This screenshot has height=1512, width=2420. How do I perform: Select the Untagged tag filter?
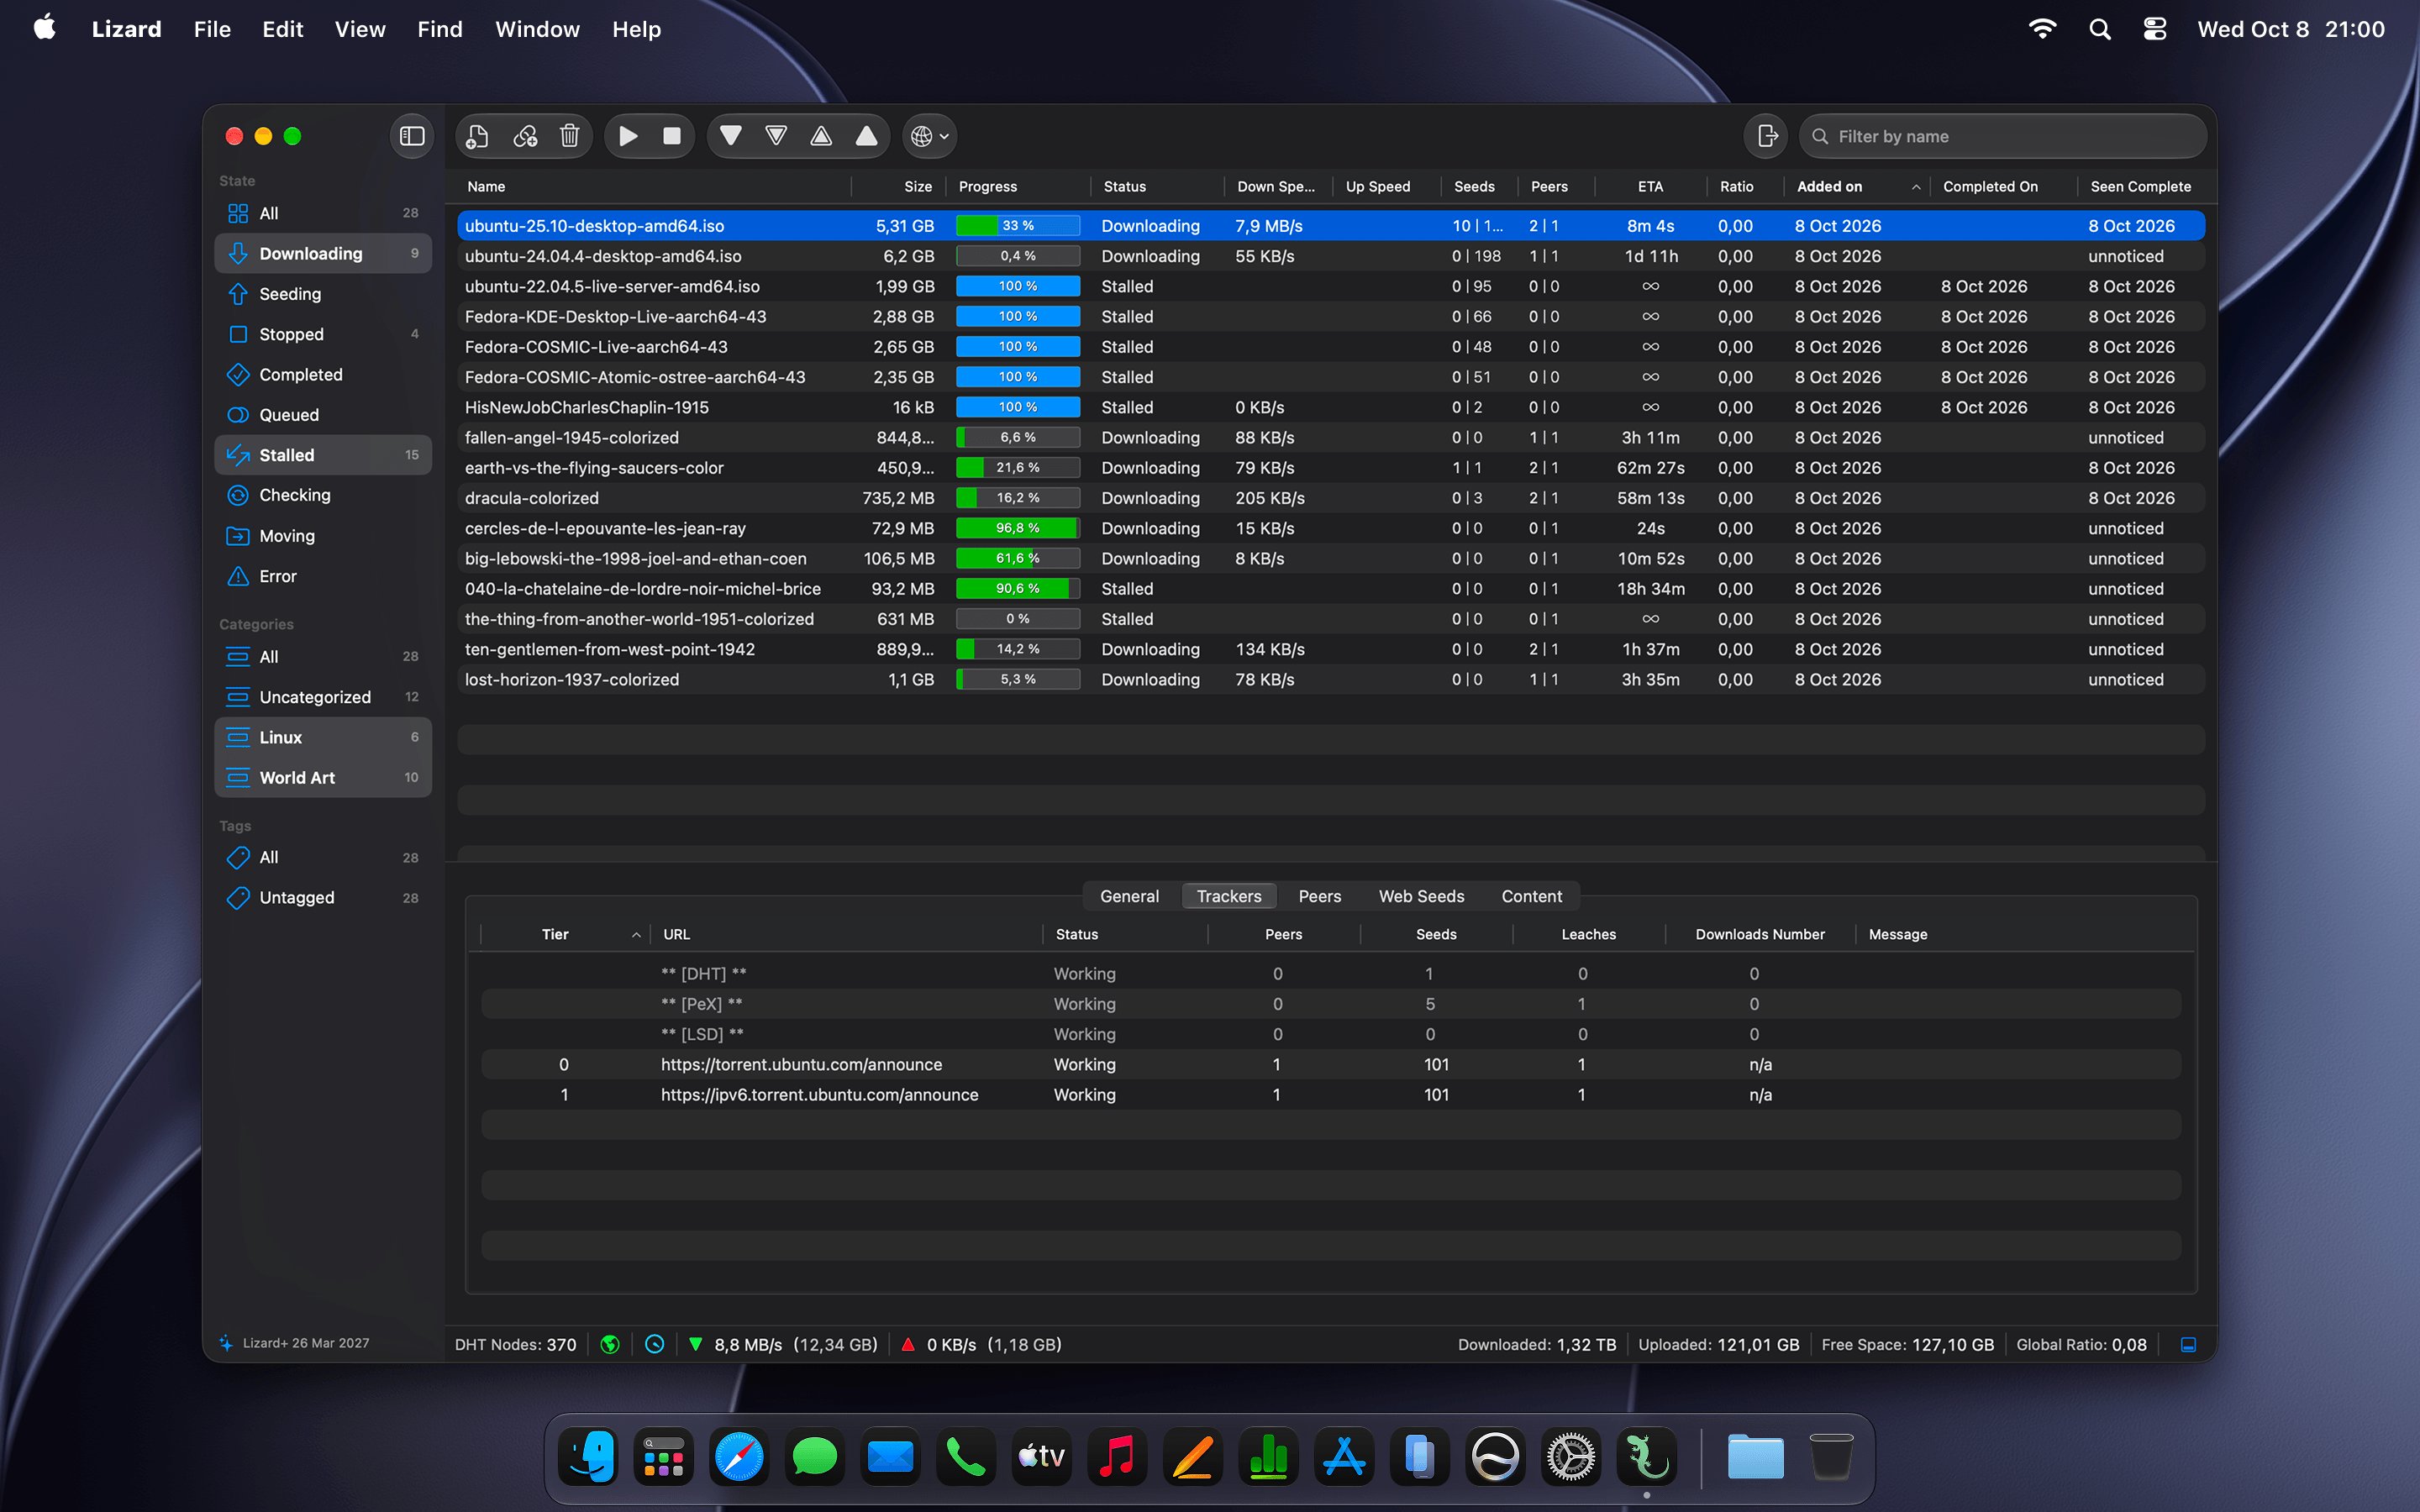pyautogui.click(x=323, y=897)
